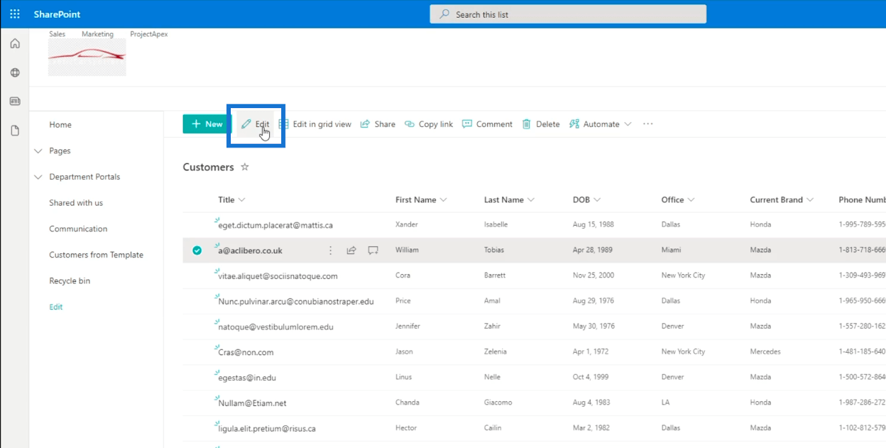Open item egestas@in.edu
Screen dimensions: 886x448
(247, 378)
